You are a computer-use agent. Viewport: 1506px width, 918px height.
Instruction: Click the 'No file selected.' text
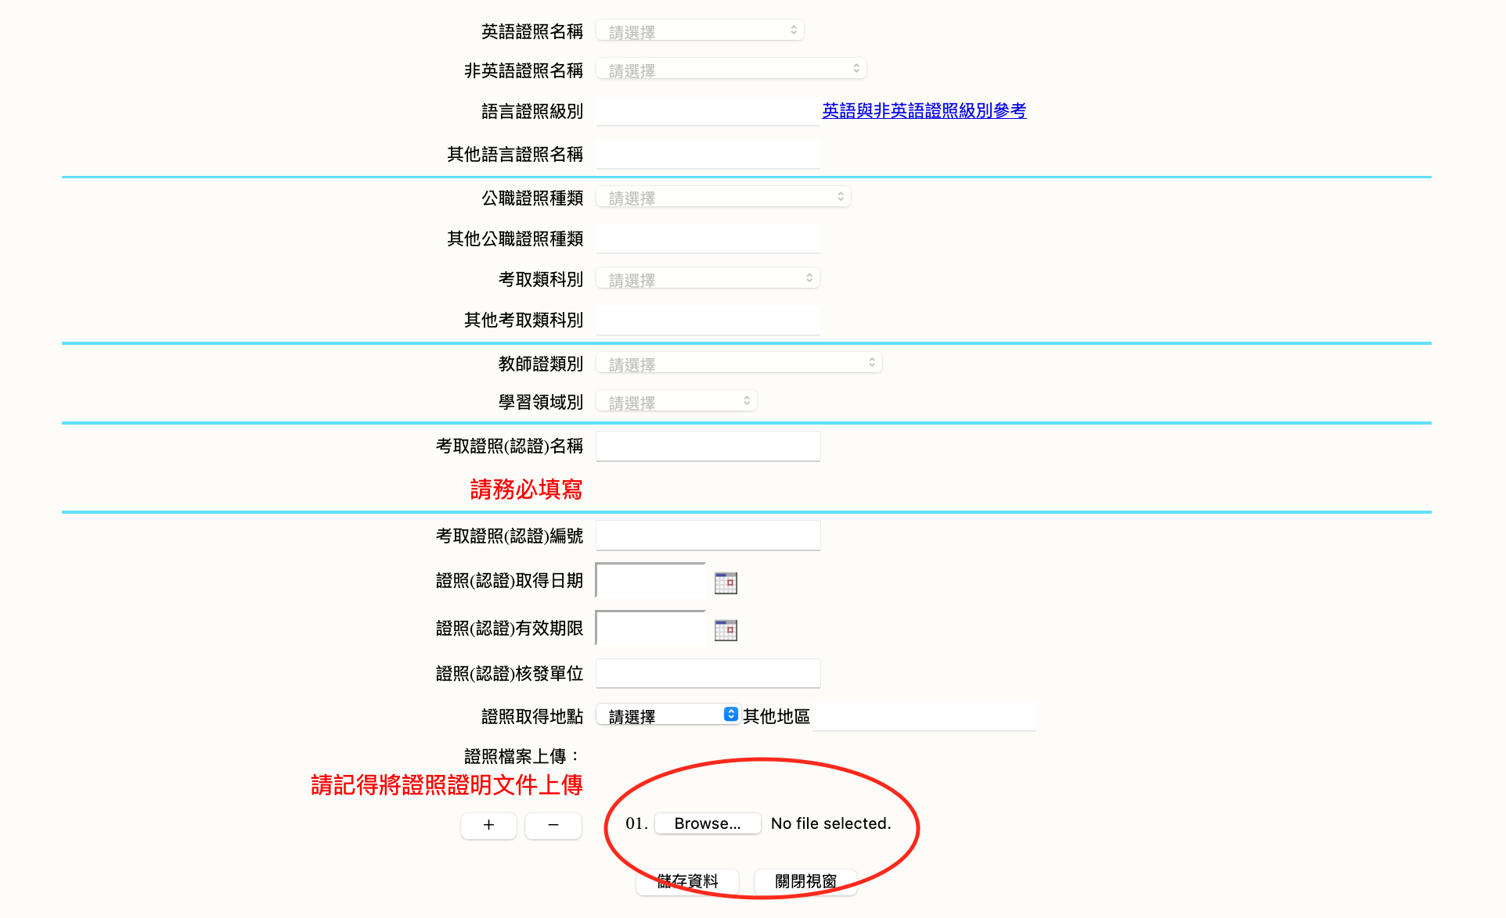click(830, 823)
